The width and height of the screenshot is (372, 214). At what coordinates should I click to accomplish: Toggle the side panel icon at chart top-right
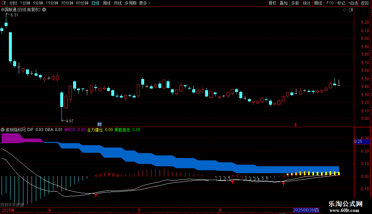tap(351, 10)
